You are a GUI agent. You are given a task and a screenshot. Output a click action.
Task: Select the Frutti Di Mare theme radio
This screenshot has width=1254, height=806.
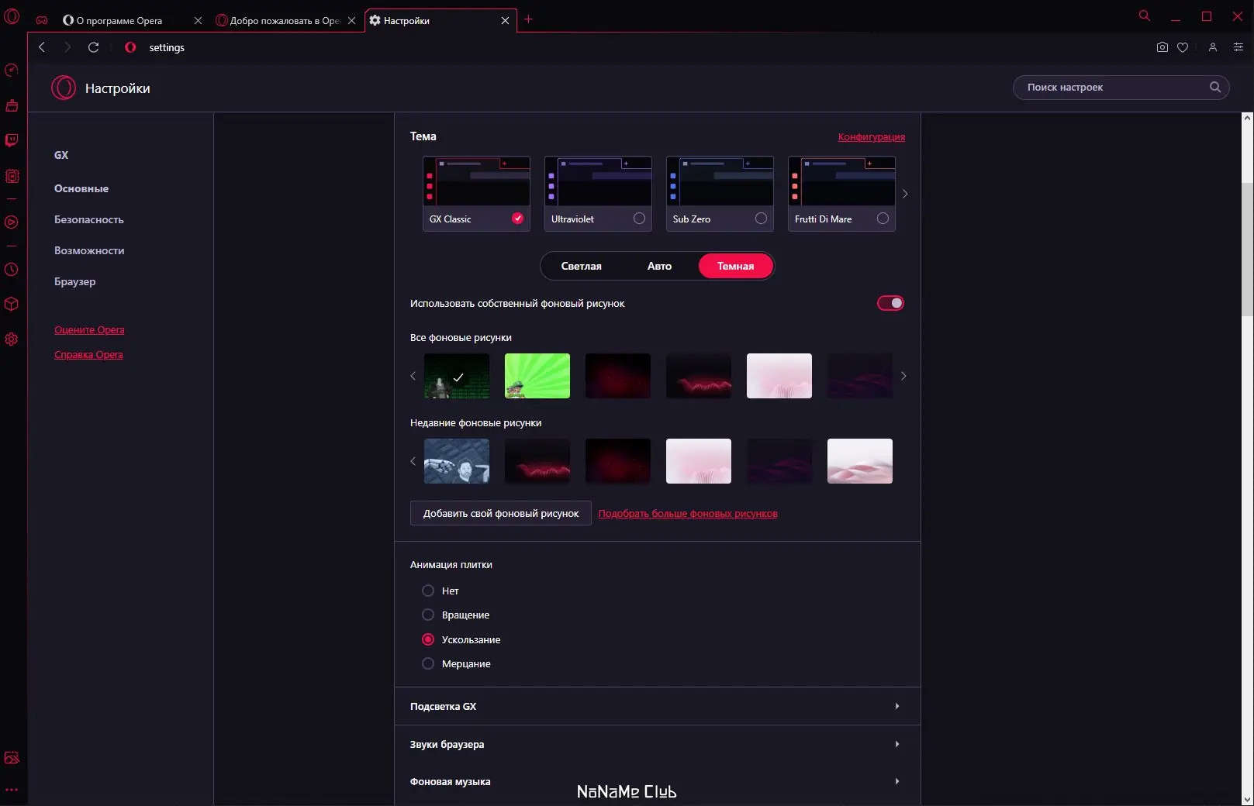click(x=883, y=219)
